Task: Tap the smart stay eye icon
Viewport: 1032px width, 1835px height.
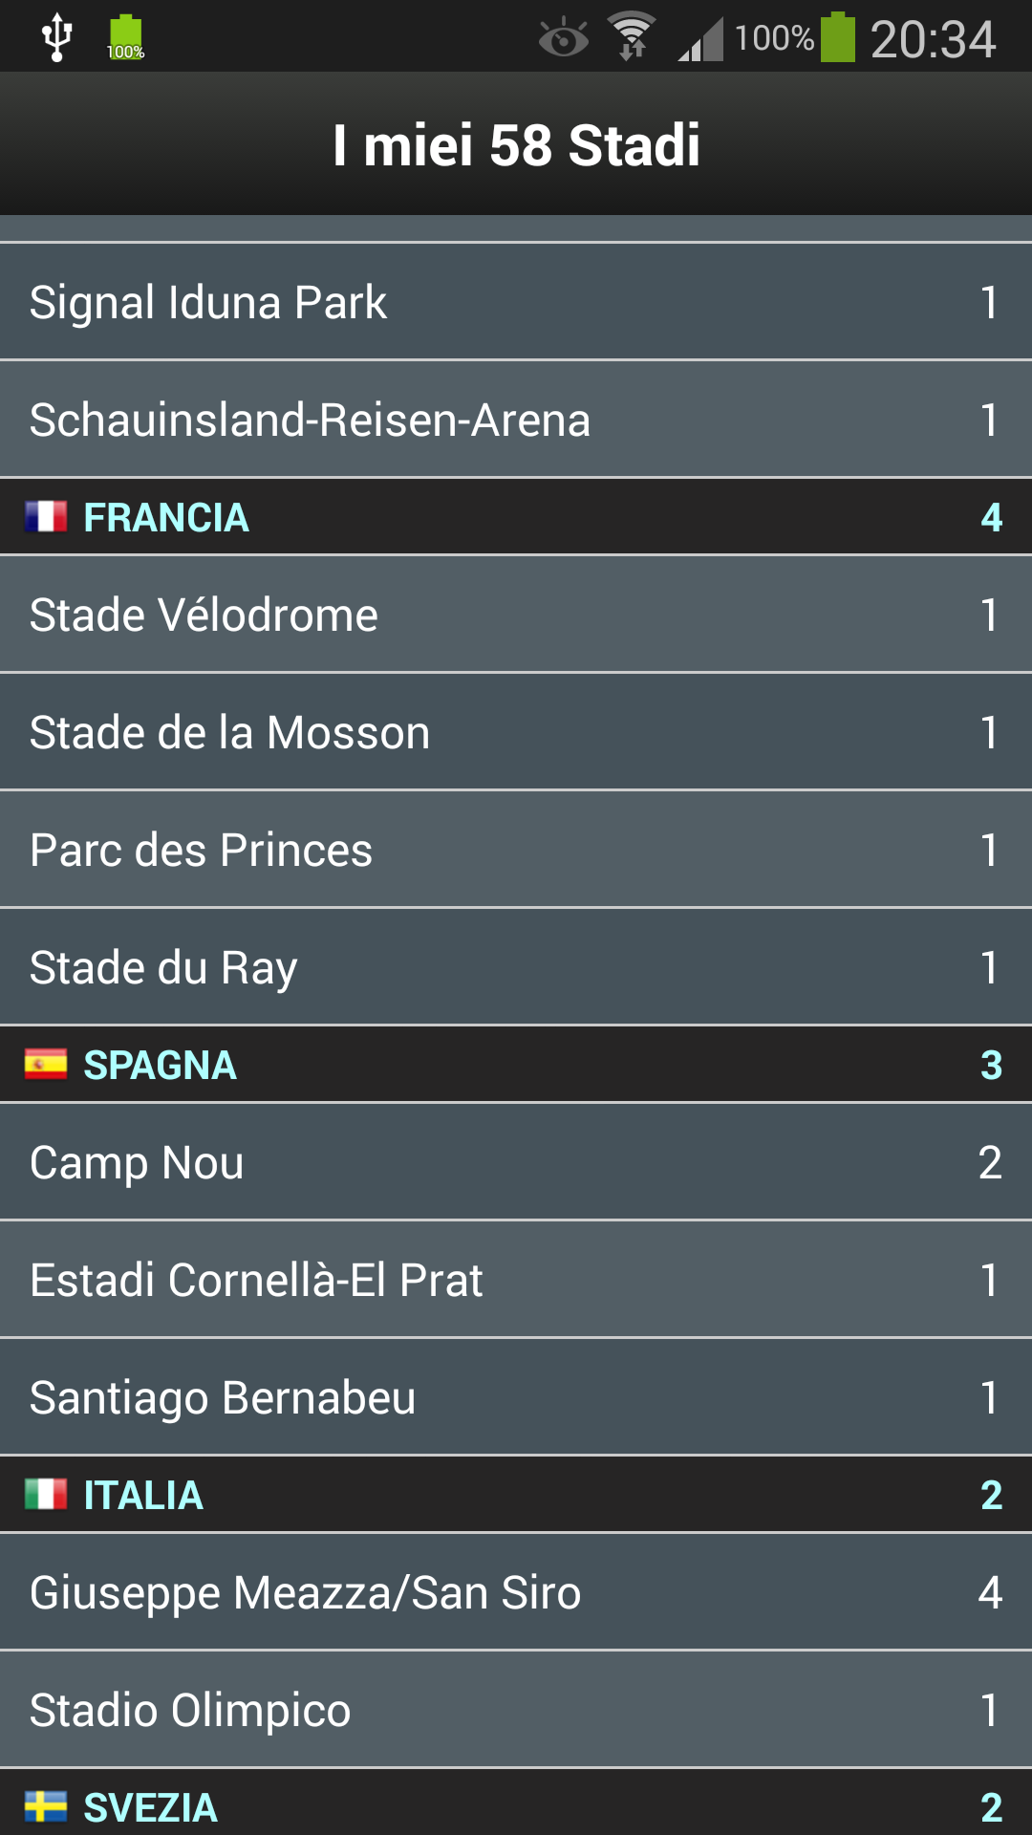Action: pyautogui.click(x=564, y=38)
